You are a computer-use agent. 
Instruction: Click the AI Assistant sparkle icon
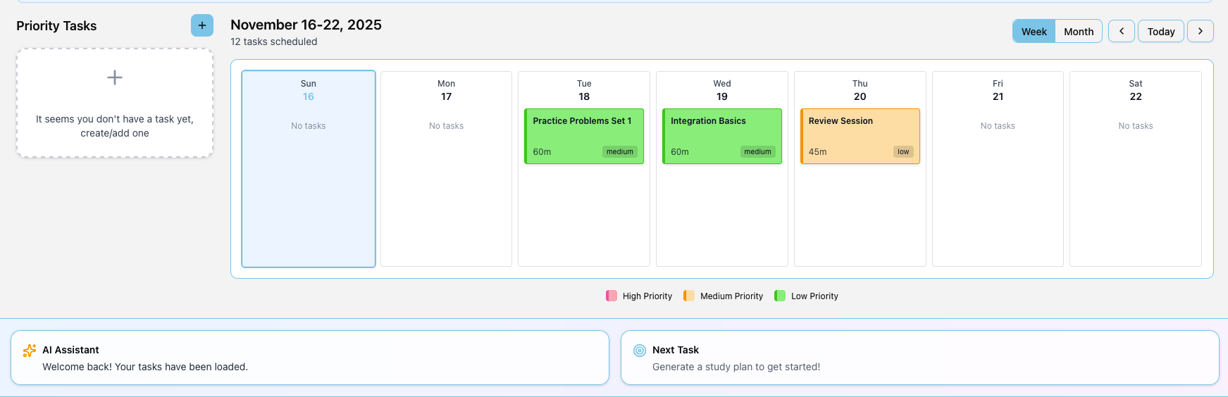30,351
